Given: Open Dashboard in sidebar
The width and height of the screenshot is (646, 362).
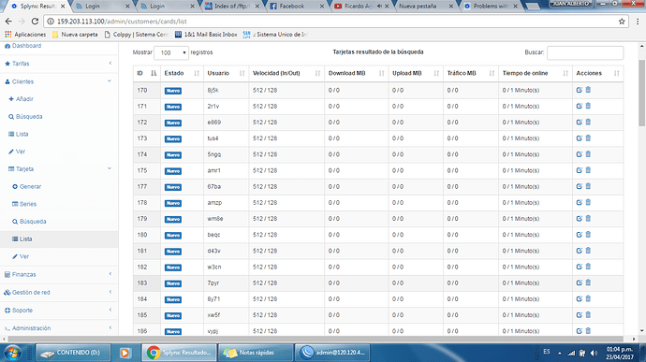Looking at the screenshot, I should click(x=22, y=46).
